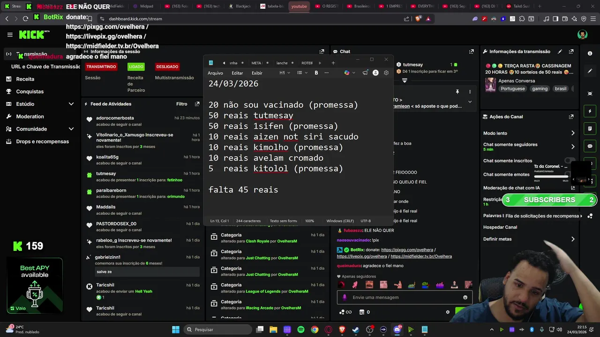
Task: Open the Windows Start button
Action: (176, 330)
